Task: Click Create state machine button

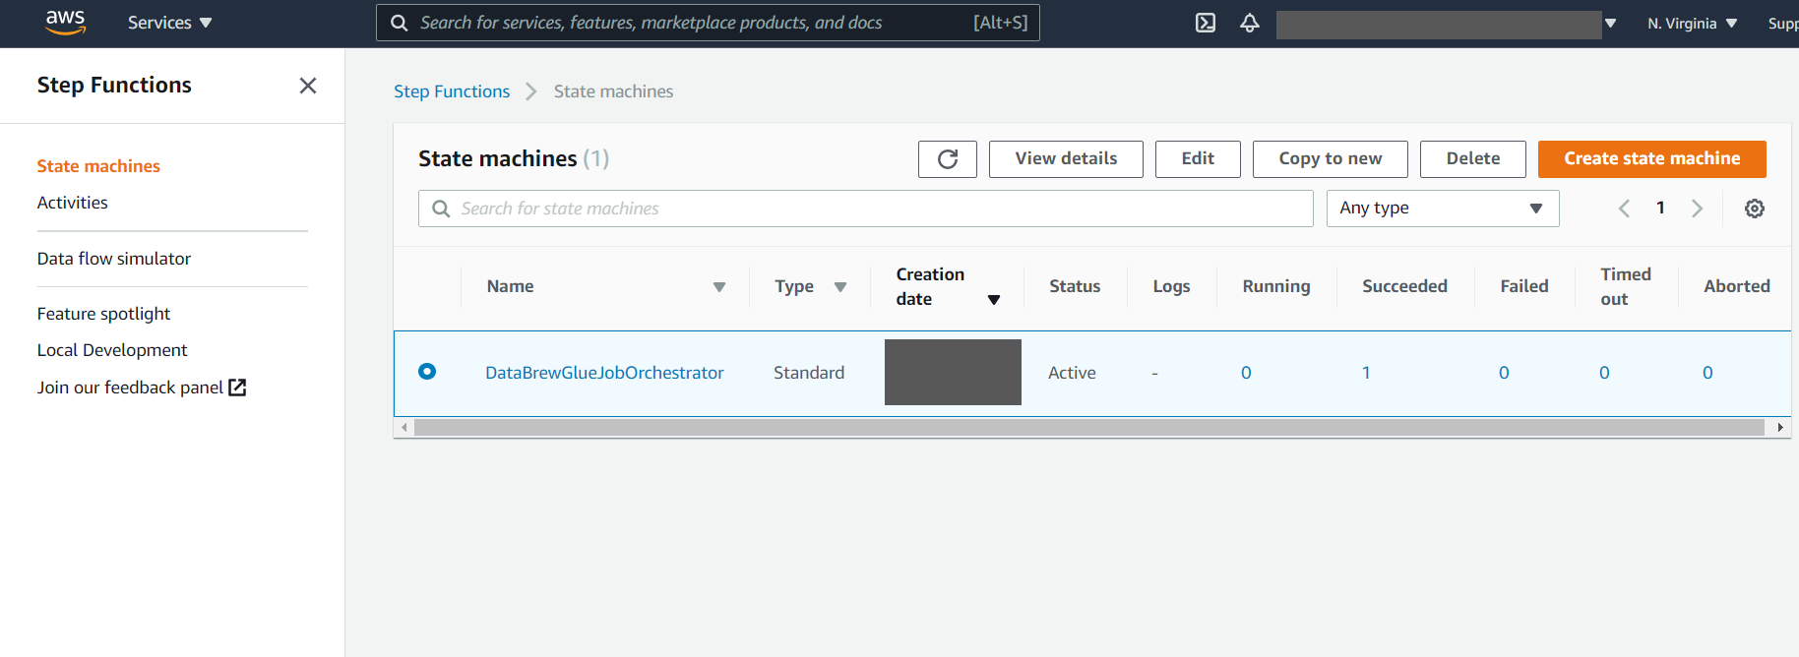Action: [x=1652, y=159]
